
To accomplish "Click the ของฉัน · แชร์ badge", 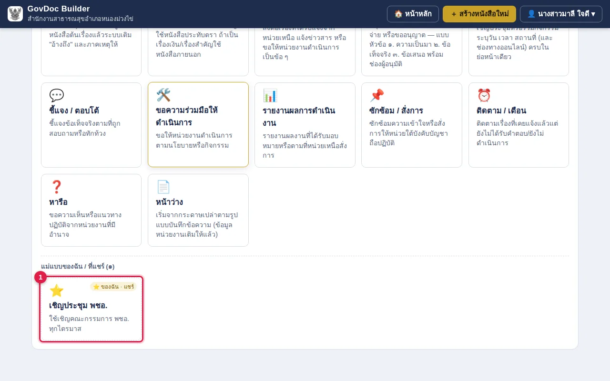I will (113, 287).
